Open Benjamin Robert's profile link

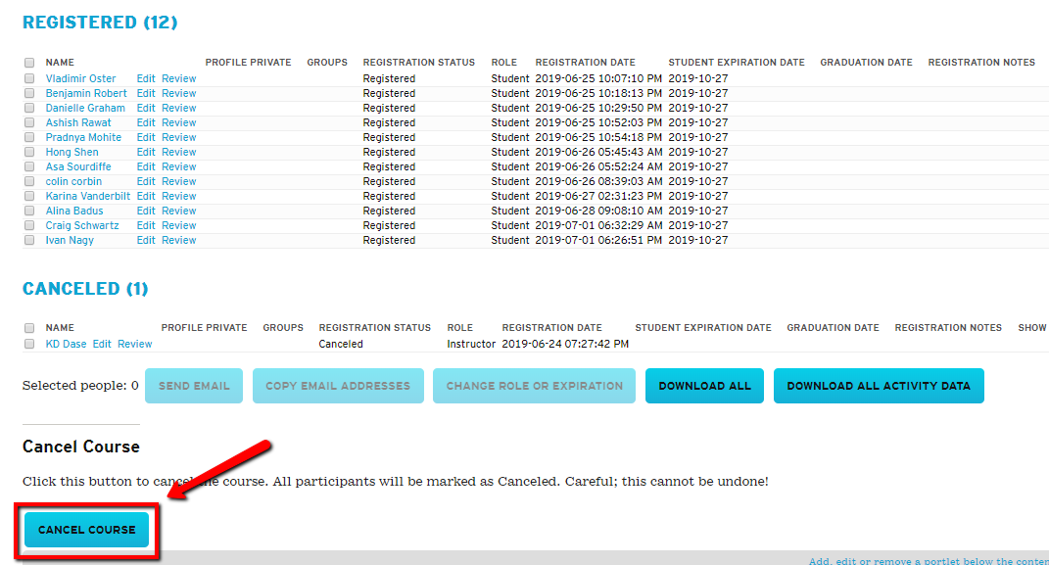pyautogui.click(x=86, y=93)
